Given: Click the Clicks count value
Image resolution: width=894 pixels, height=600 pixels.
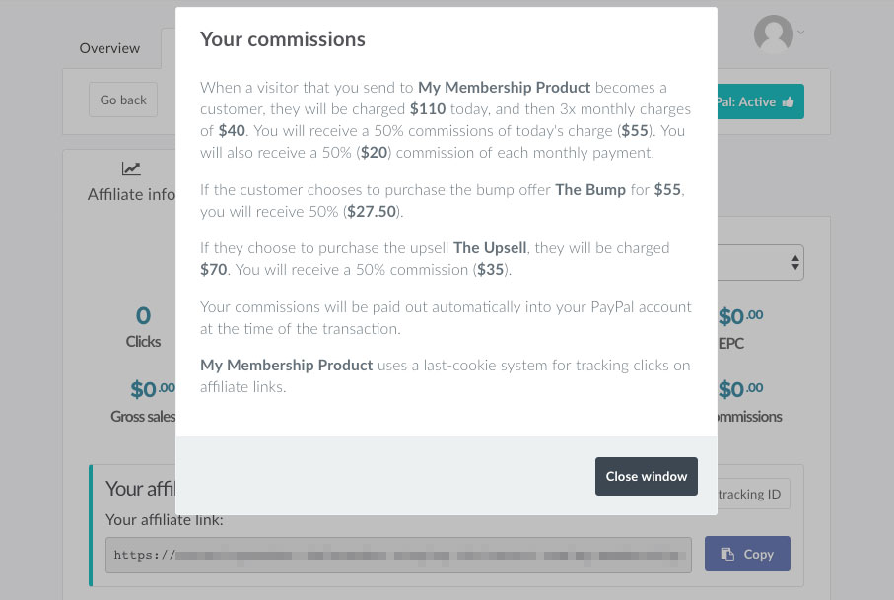Looking at the screenshot, I should coord(143,315).
